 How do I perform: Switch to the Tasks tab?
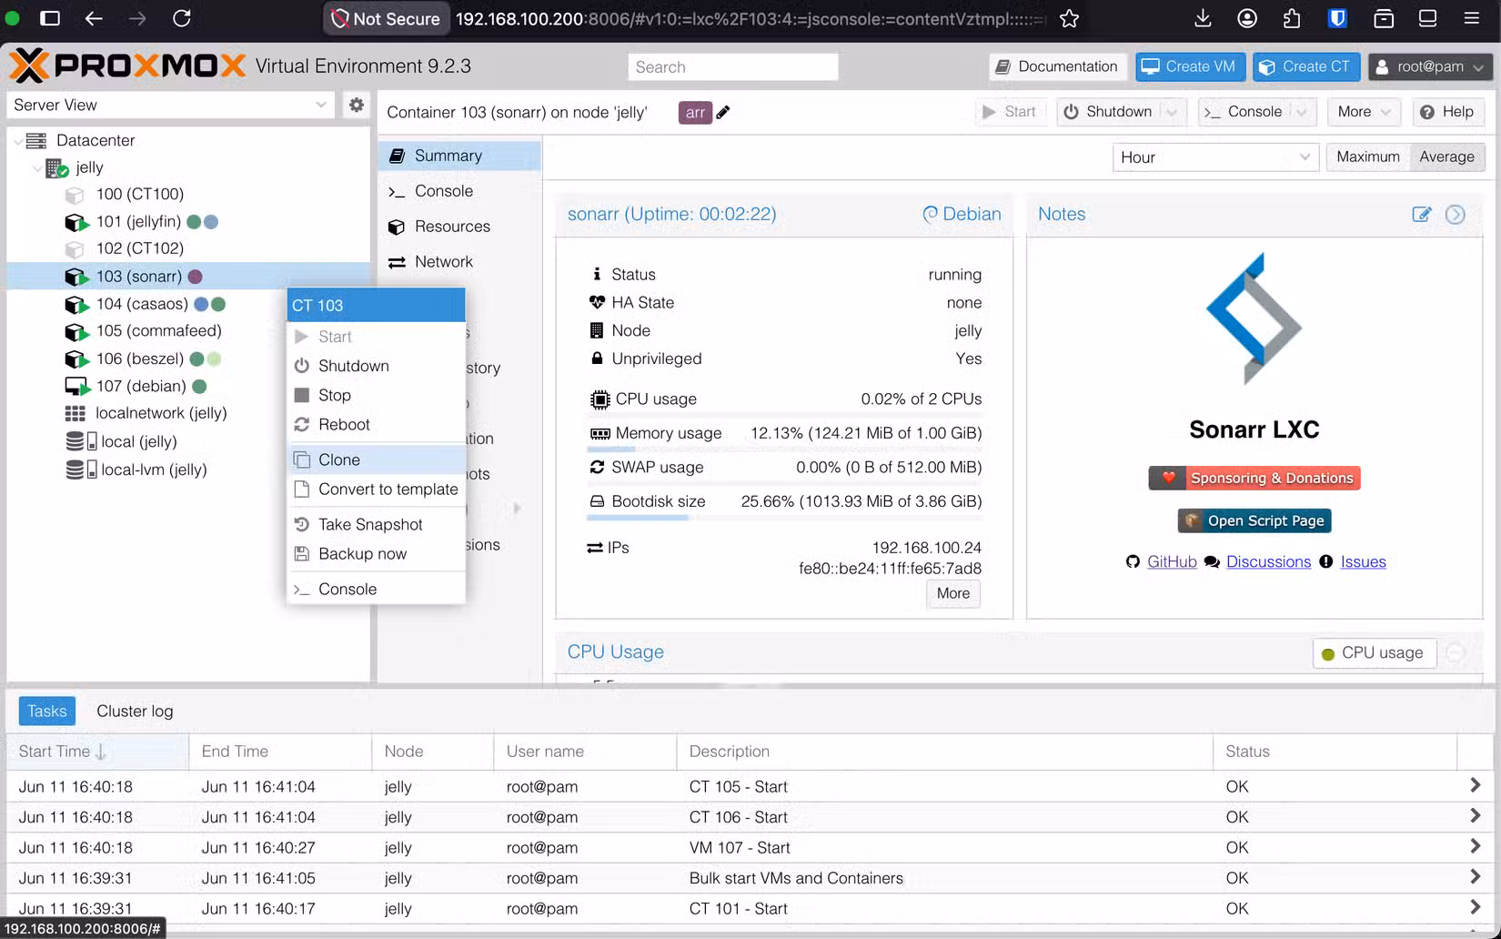(x=46, y=712)
